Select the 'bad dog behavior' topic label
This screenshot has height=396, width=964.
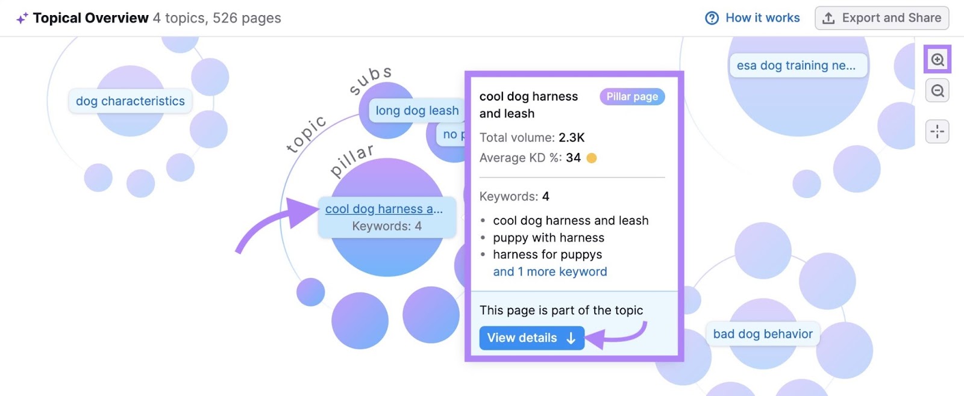click(x=763, y=334)
